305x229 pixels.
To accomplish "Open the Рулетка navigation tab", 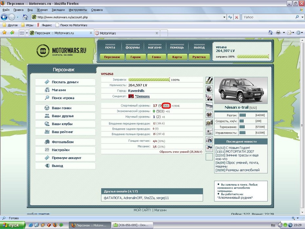I will tap(199, 57).
